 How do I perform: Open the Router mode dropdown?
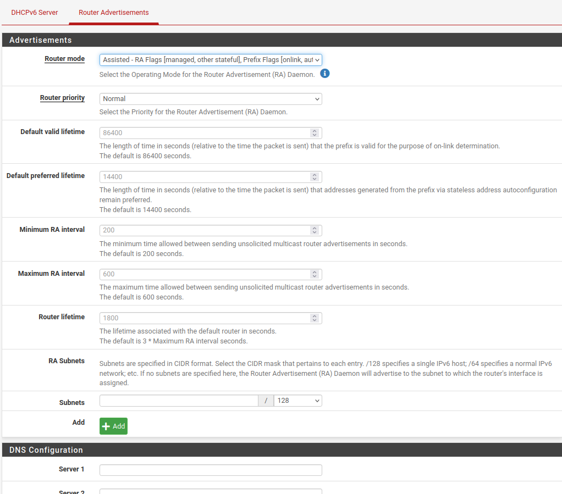[x=210, y=59]
